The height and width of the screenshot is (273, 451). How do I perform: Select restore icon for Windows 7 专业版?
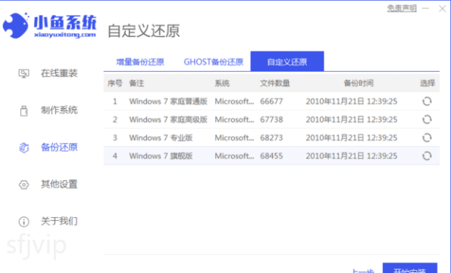[427, 138]
